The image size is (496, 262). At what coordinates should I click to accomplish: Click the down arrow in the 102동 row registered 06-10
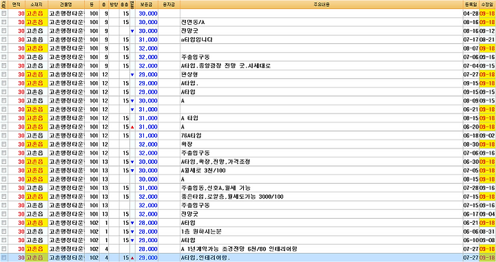[132, 241]
